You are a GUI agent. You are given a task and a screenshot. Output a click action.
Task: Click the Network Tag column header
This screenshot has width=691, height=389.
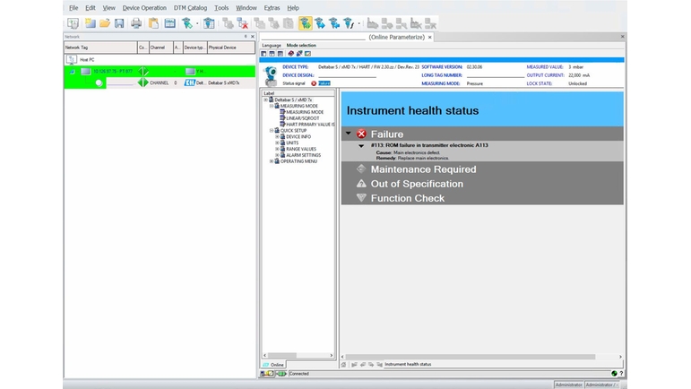[100, 48]
